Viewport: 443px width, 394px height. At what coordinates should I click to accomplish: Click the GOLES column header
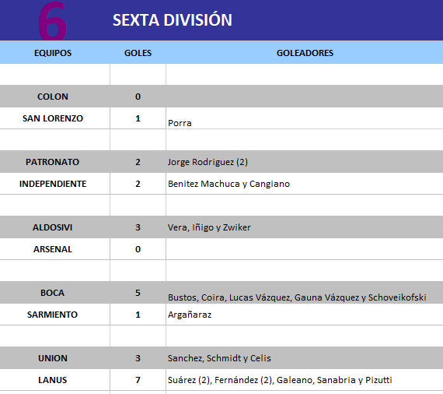click(138, 53)
